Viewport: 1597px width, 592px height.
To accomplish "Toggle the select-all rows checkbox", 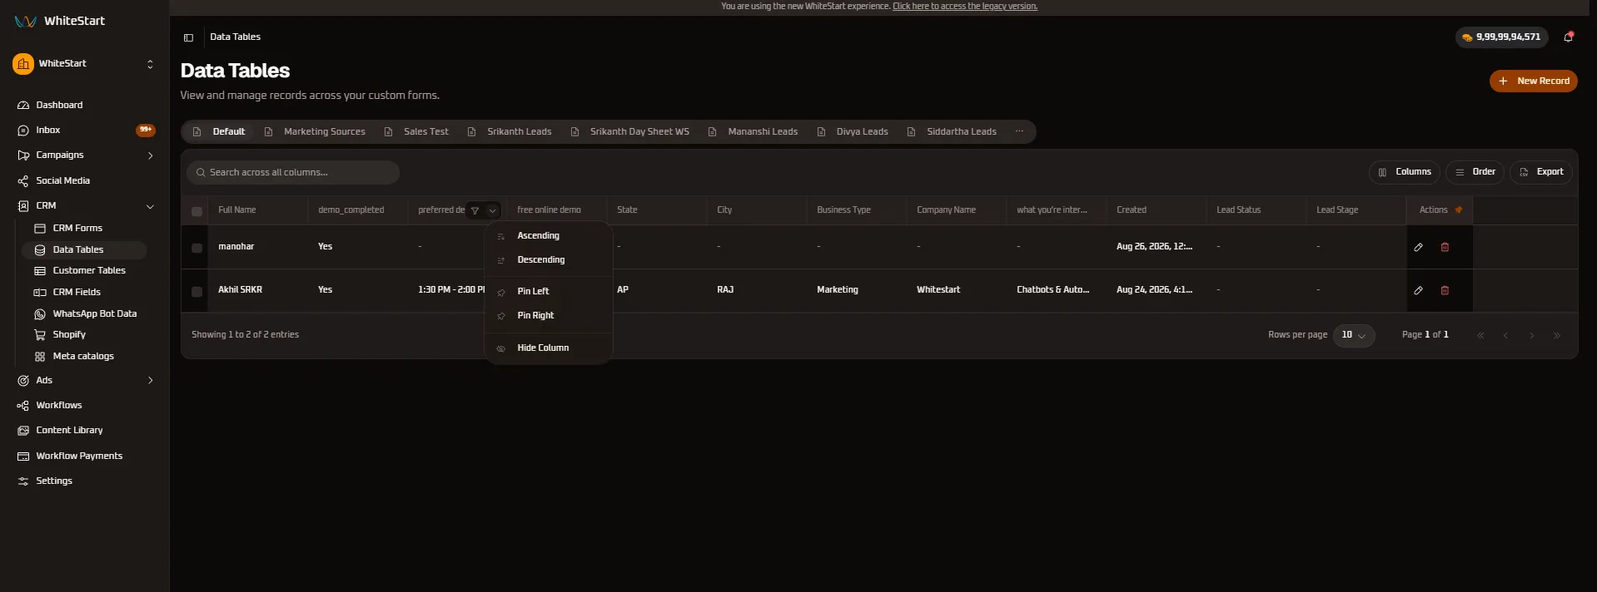I will [x=197, y=211].
